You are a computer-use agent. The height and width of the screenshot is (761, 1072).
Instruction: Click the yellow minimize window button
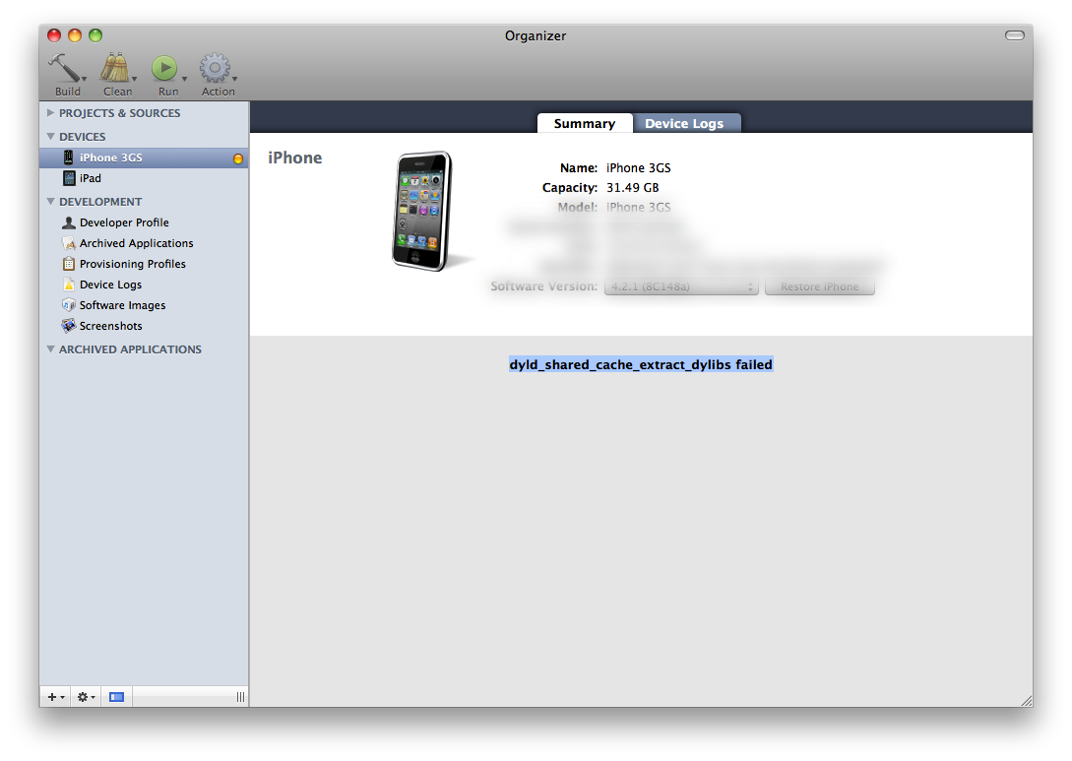click(x=75, y=35)
